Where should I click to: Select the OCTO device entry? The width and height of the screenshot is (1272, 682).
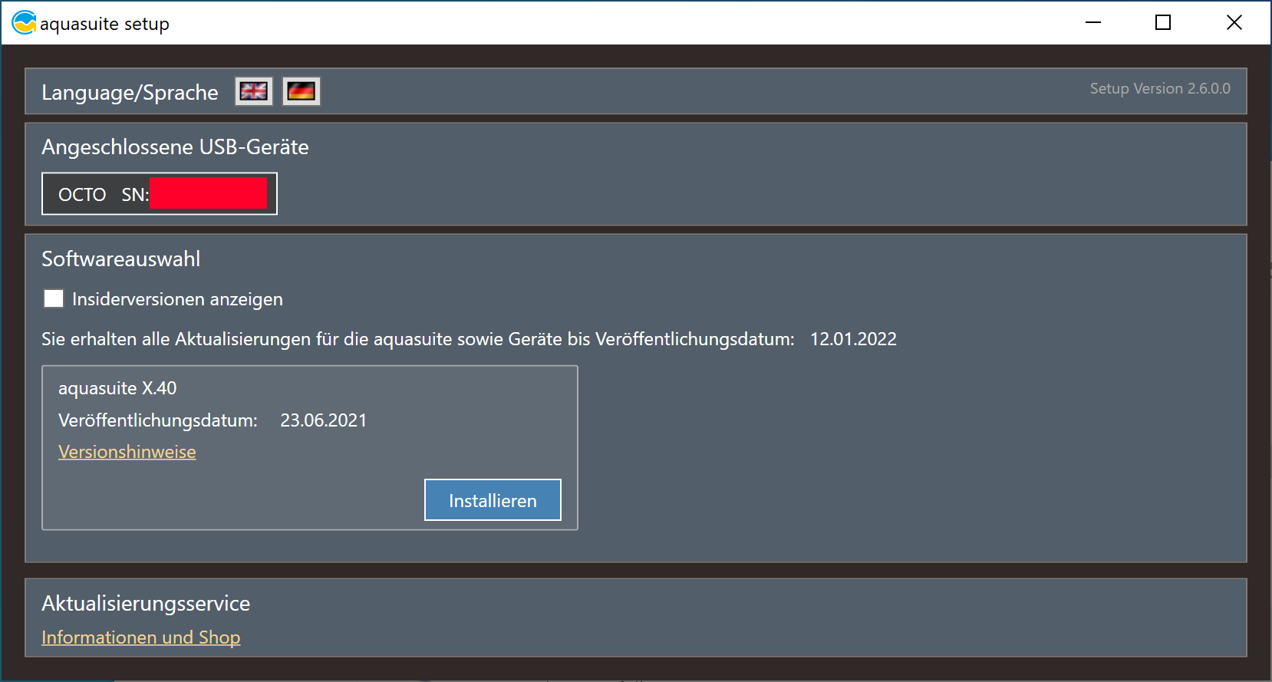coord(160,194)
